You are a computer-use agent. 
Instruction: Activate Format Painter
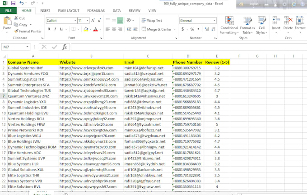pyautogui.click(x=28, y=31)
